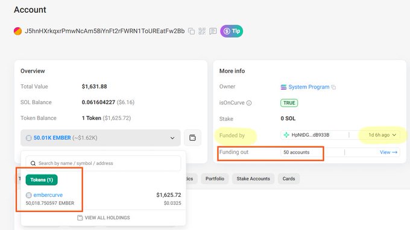The width and height of the screenshot is (410, 230).
Task: Click the $0.0325 token price
Action: pyautogui.click(x=172, y=203)
